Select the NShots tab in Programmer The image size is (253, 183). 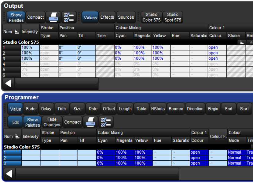coord(158,109)
